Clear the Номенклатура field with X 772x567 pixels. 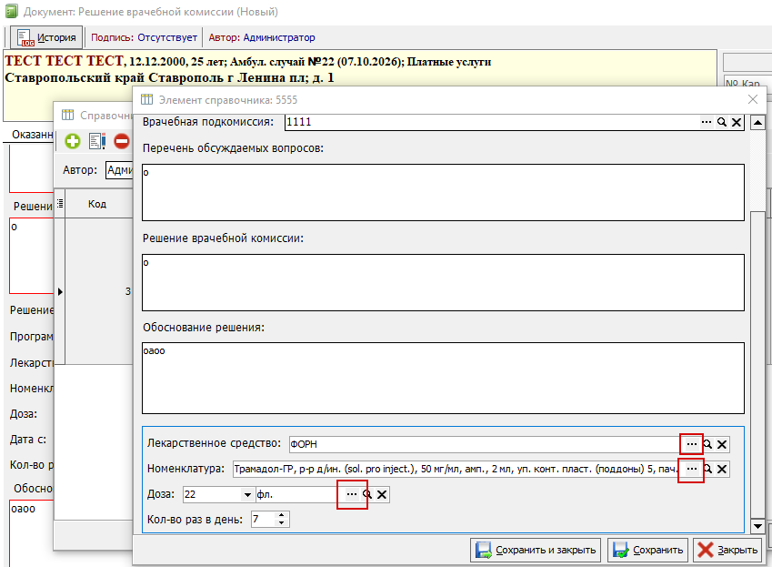point(722,469)
